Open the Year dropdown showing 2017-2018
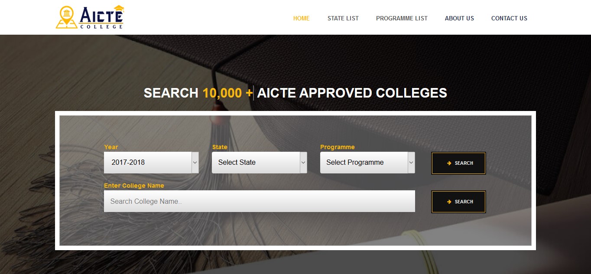Image resolution: width=591 pixels, height=274 pixels. [x=151, y=163]
